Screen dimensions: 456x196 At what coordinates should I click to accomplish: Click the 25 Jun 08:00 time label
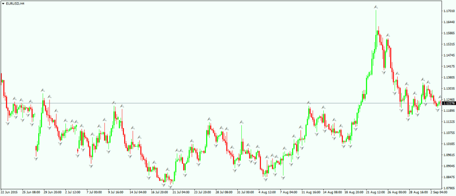[31, 192]
